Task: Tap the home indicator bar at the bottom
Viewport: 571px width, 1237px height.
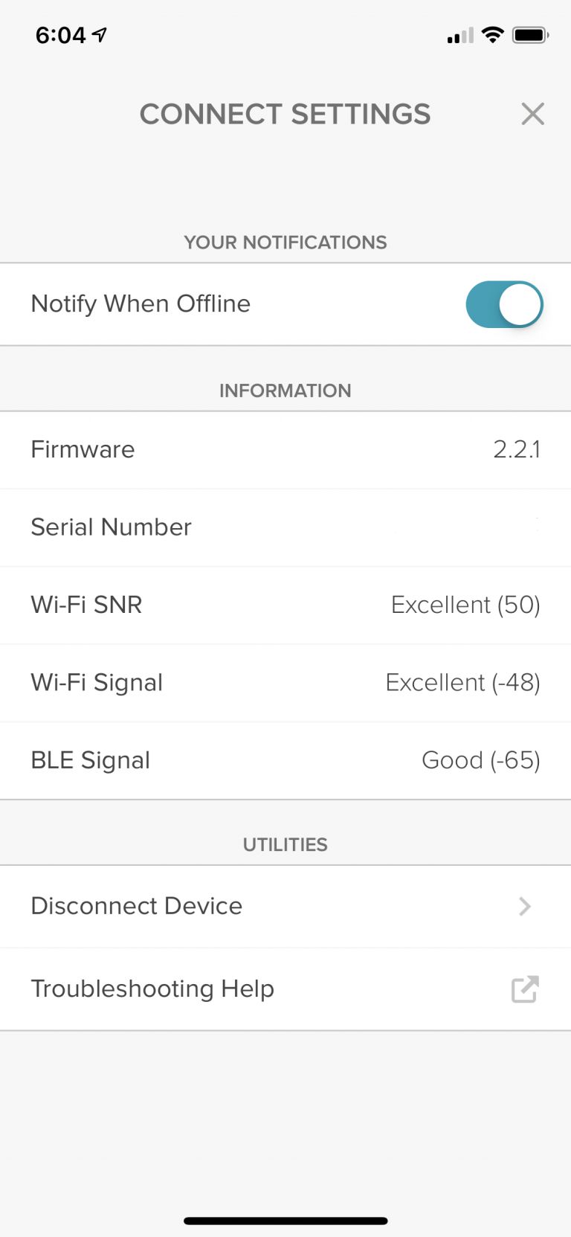Action: (285, 1221)
